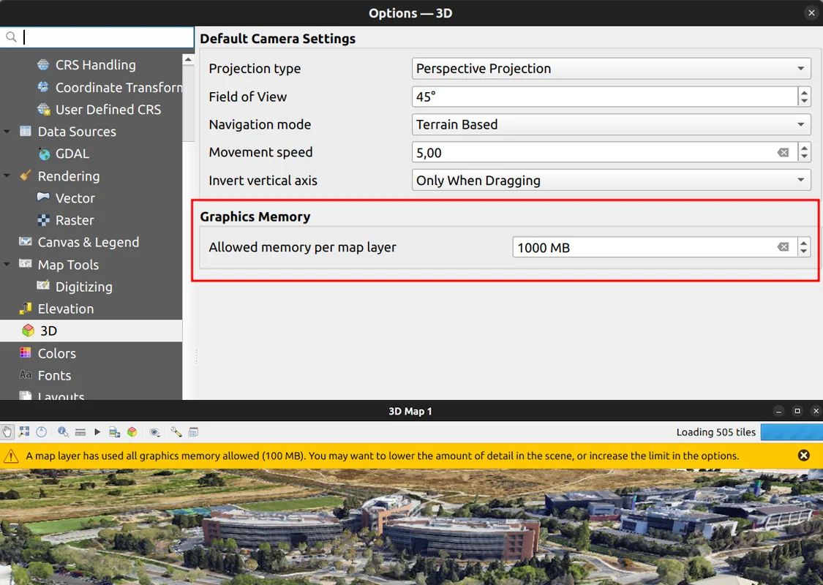
Task: Toggle on-screen navigation compass icon
Action: click(42, 432)
